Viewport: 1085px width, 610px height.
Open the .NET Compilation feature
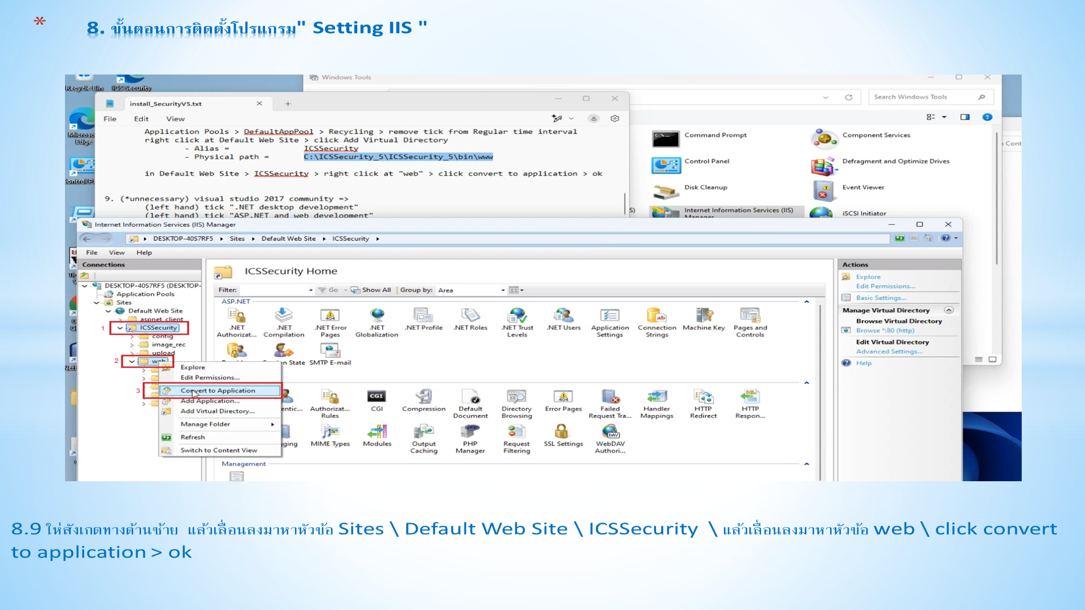tap(284, 323)
